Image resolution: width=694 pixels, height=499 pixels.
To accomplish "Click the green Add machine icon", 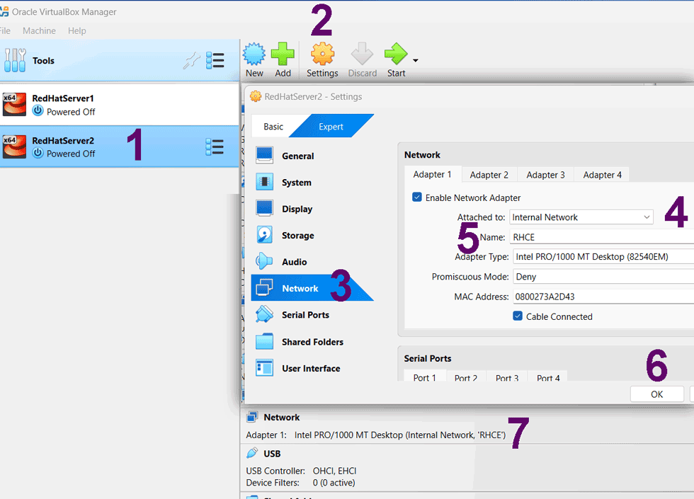I will click(x=283, y=55).
